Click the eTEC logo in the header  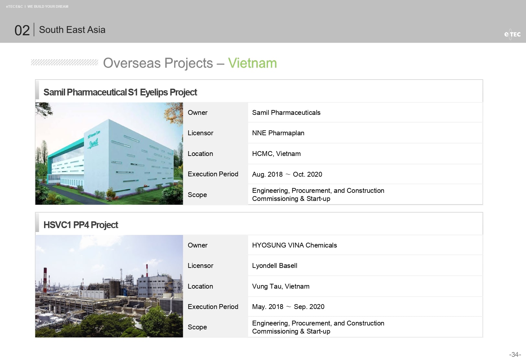[x=512, y=34]
